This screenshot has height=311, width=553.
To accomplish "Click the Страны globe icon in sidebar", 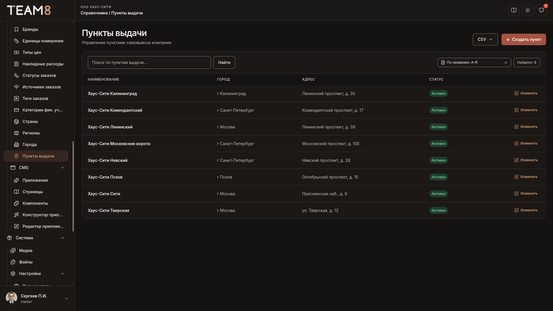I will click(x=17, y=121).
